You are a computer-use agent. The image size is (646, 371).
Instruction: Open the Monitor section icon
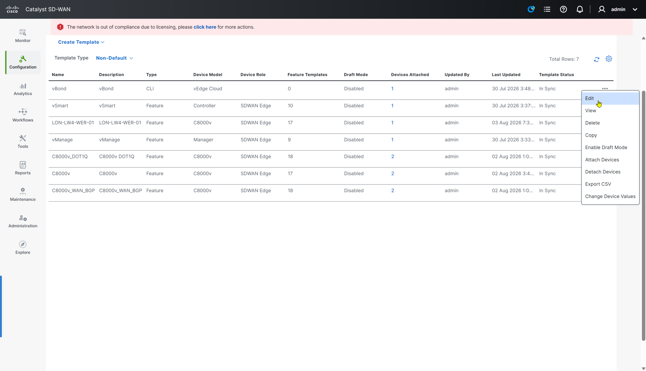[23, 33]
